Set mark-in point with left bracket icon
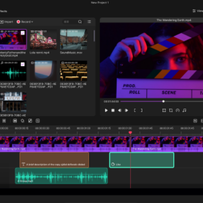 point(135,110)
